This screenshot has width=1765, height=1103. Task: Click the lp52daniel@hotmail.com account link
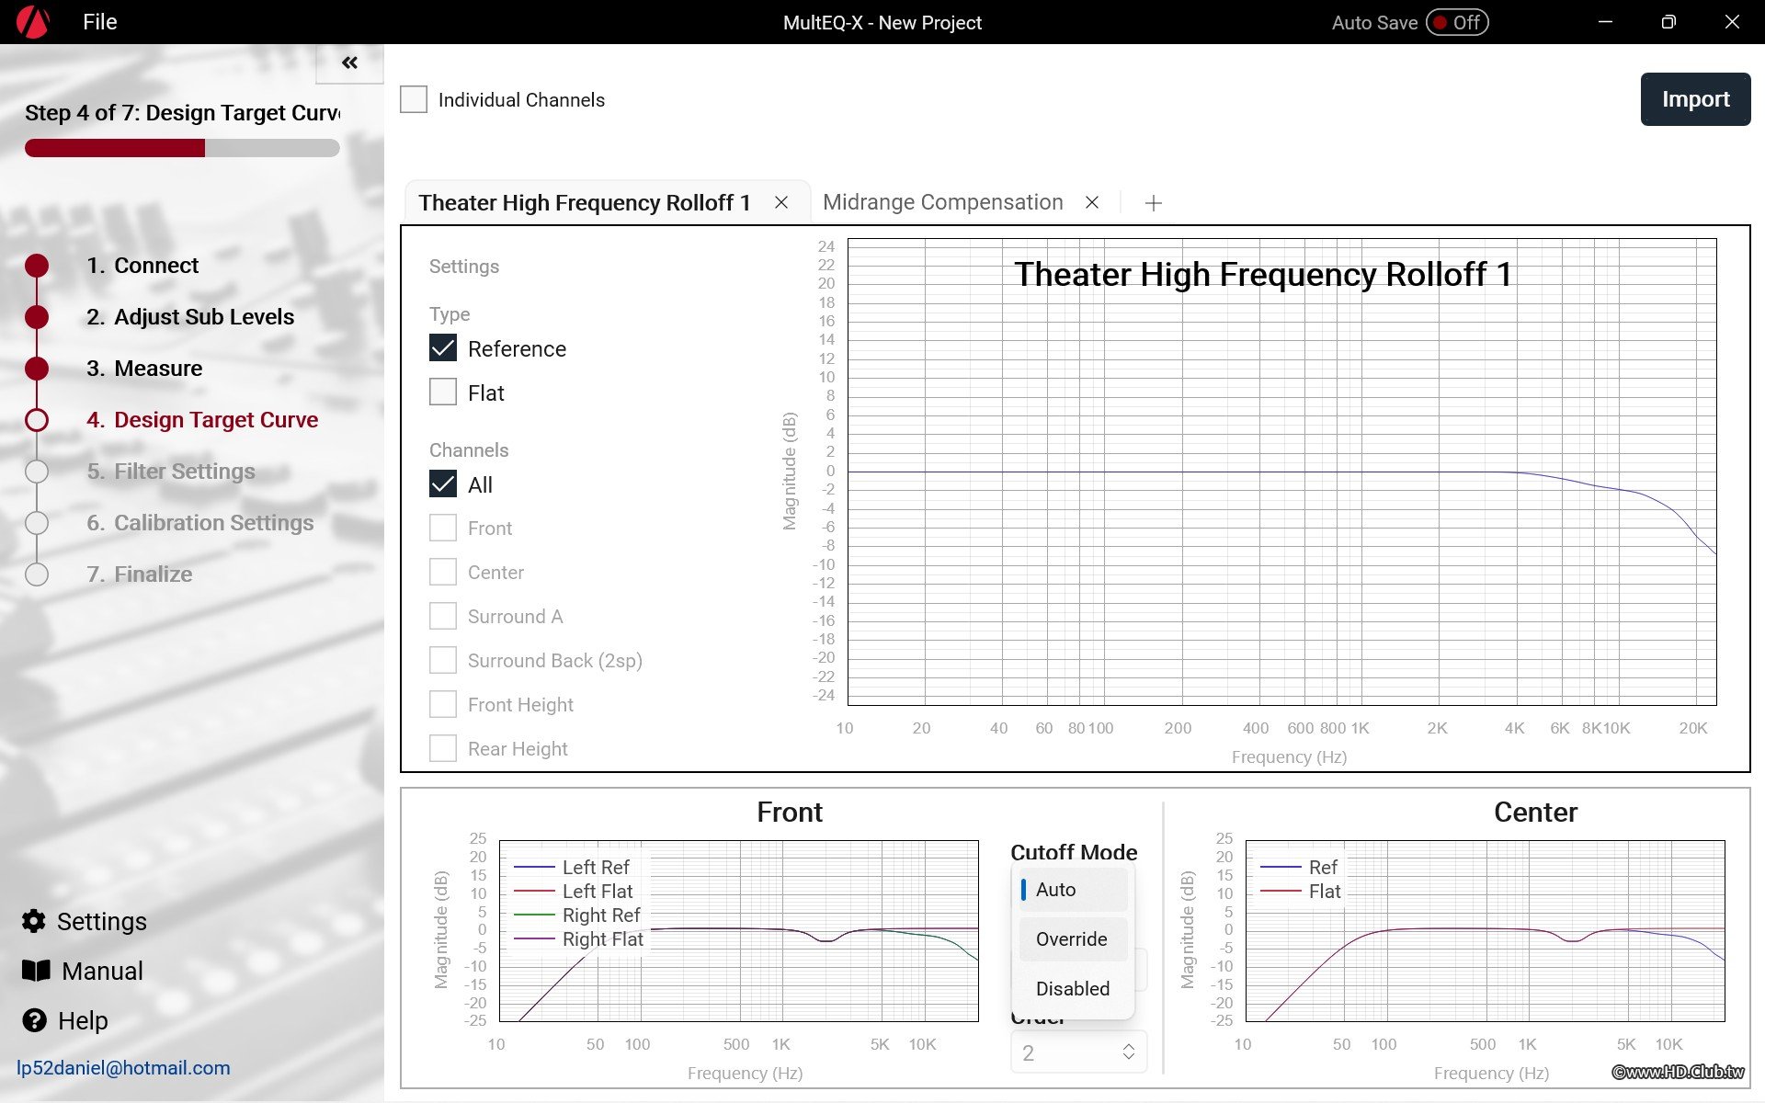click(x=123, y=1068)
